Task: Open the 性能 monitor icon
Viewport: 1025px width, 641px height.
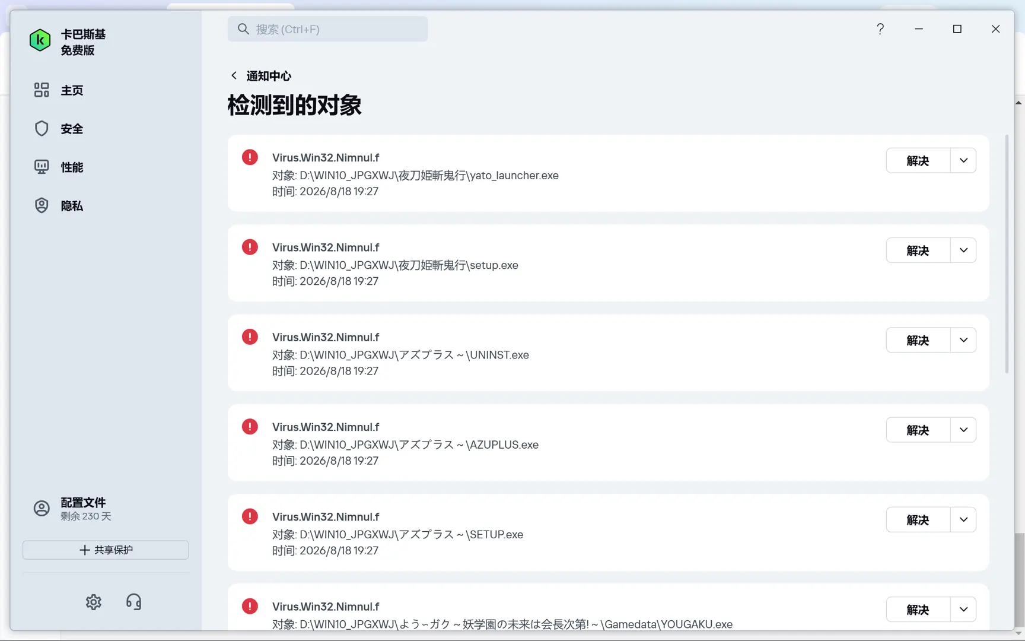Action: point(42,167)
